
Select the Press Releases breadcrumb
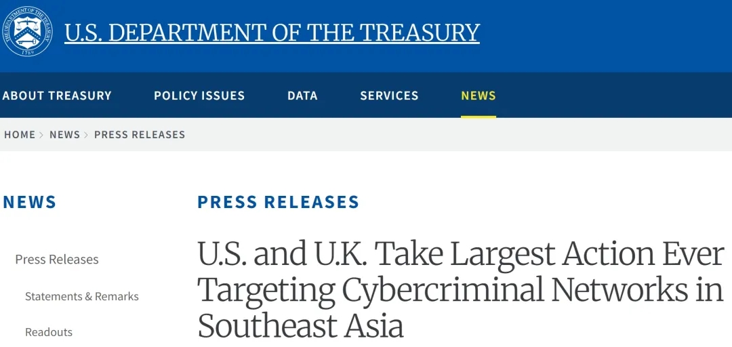[140, 135]
